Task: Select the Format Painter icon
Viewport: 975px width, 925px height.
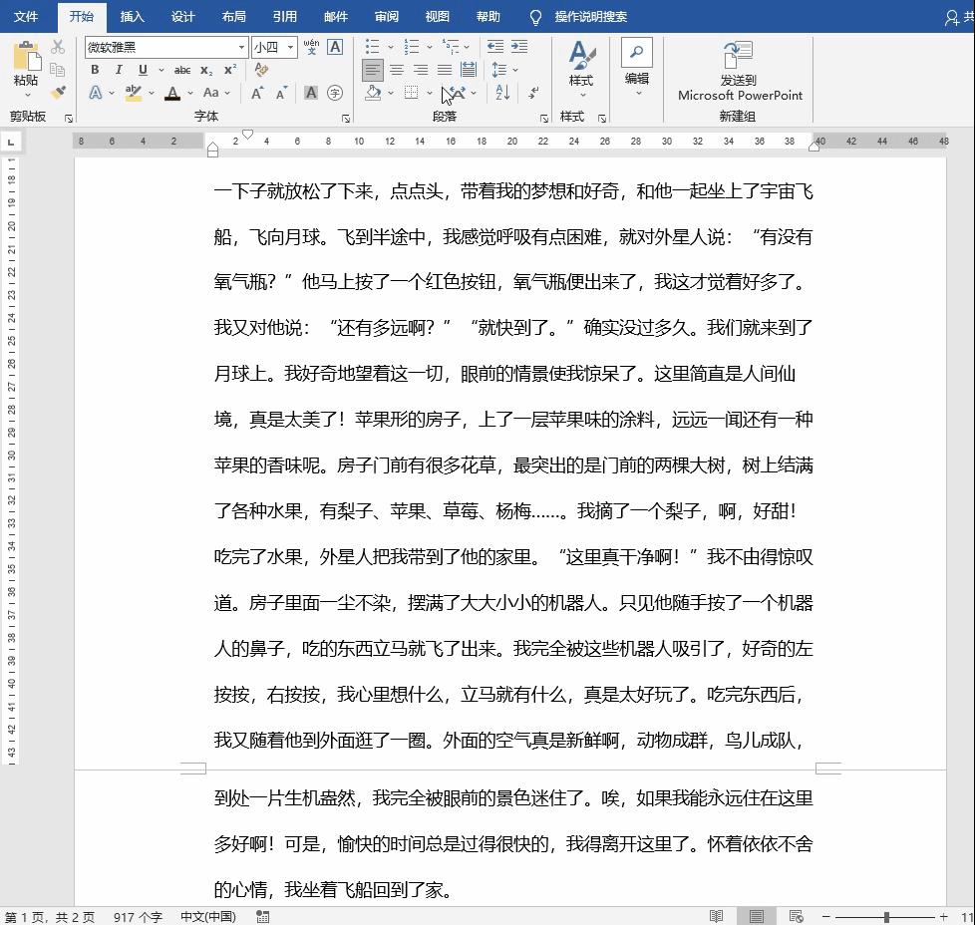Action: 61,93
